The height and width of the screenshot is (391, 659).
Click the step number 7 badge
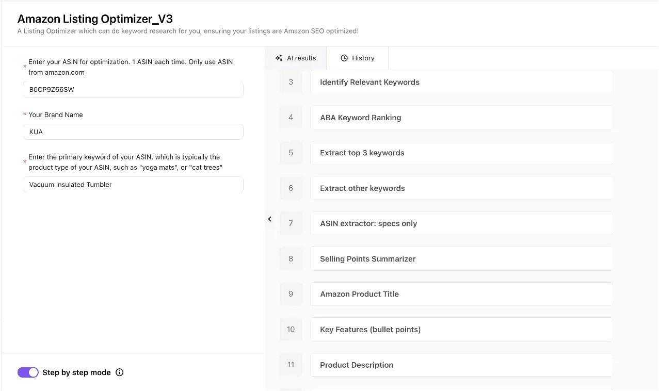coord(291,223)
